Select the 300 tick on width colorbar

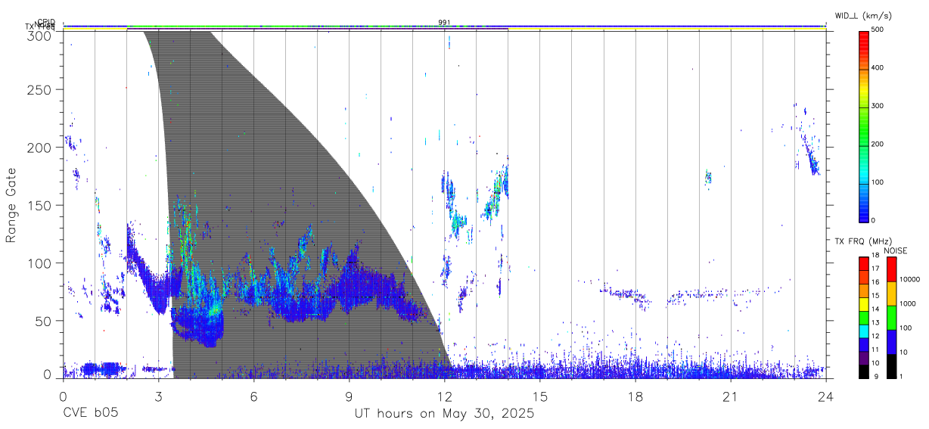[878, 106]
